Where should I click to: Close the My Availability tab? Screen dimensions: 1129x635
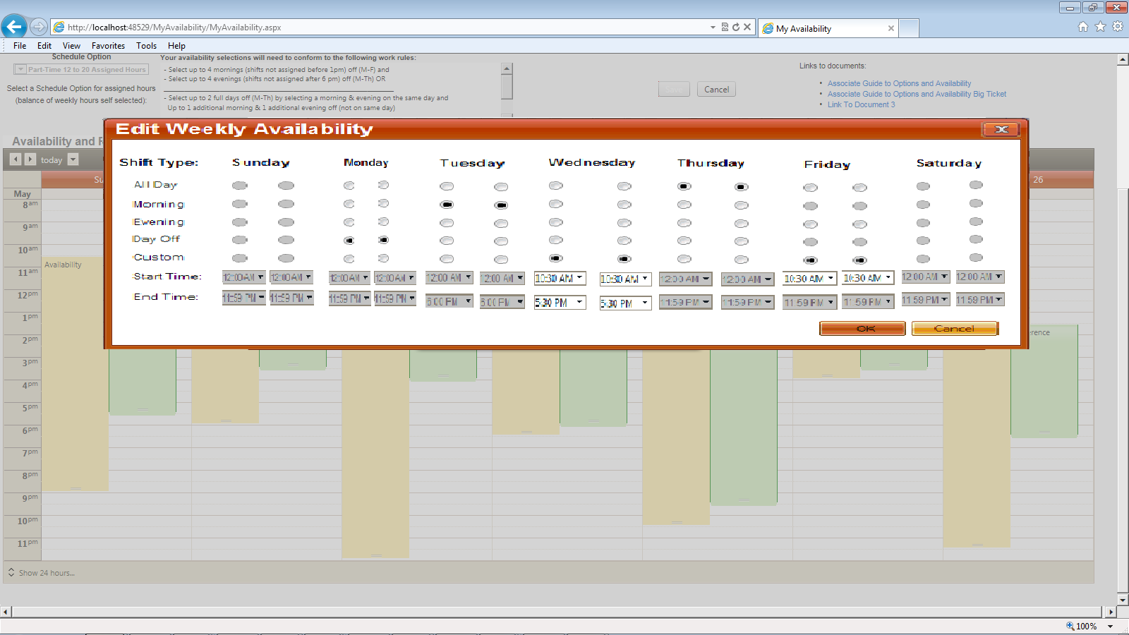click(891, 28)
